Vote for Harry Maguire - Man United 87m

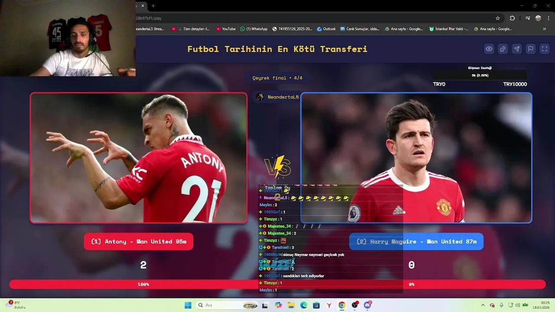416,241
